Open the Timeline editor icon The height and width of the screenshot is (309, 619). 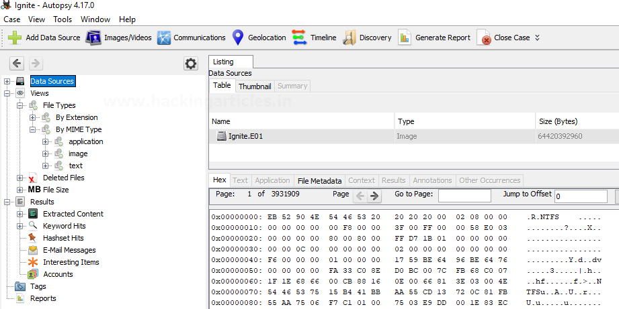point(299,38)
